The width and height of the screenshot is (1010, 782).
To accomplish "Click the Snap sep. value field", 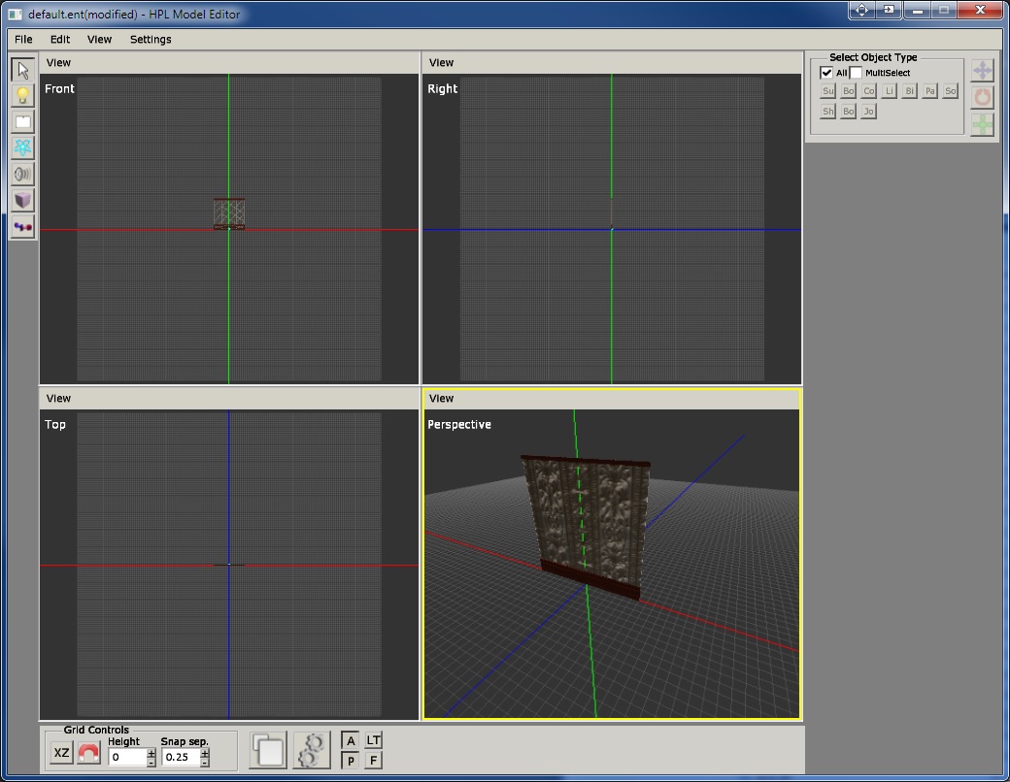I will pos(180,757).
